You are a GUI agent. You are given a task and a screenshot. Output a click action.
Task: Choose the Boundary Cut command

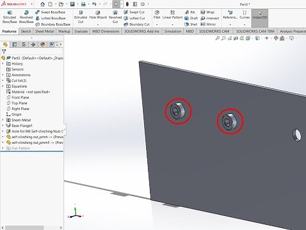coord(136,24)
